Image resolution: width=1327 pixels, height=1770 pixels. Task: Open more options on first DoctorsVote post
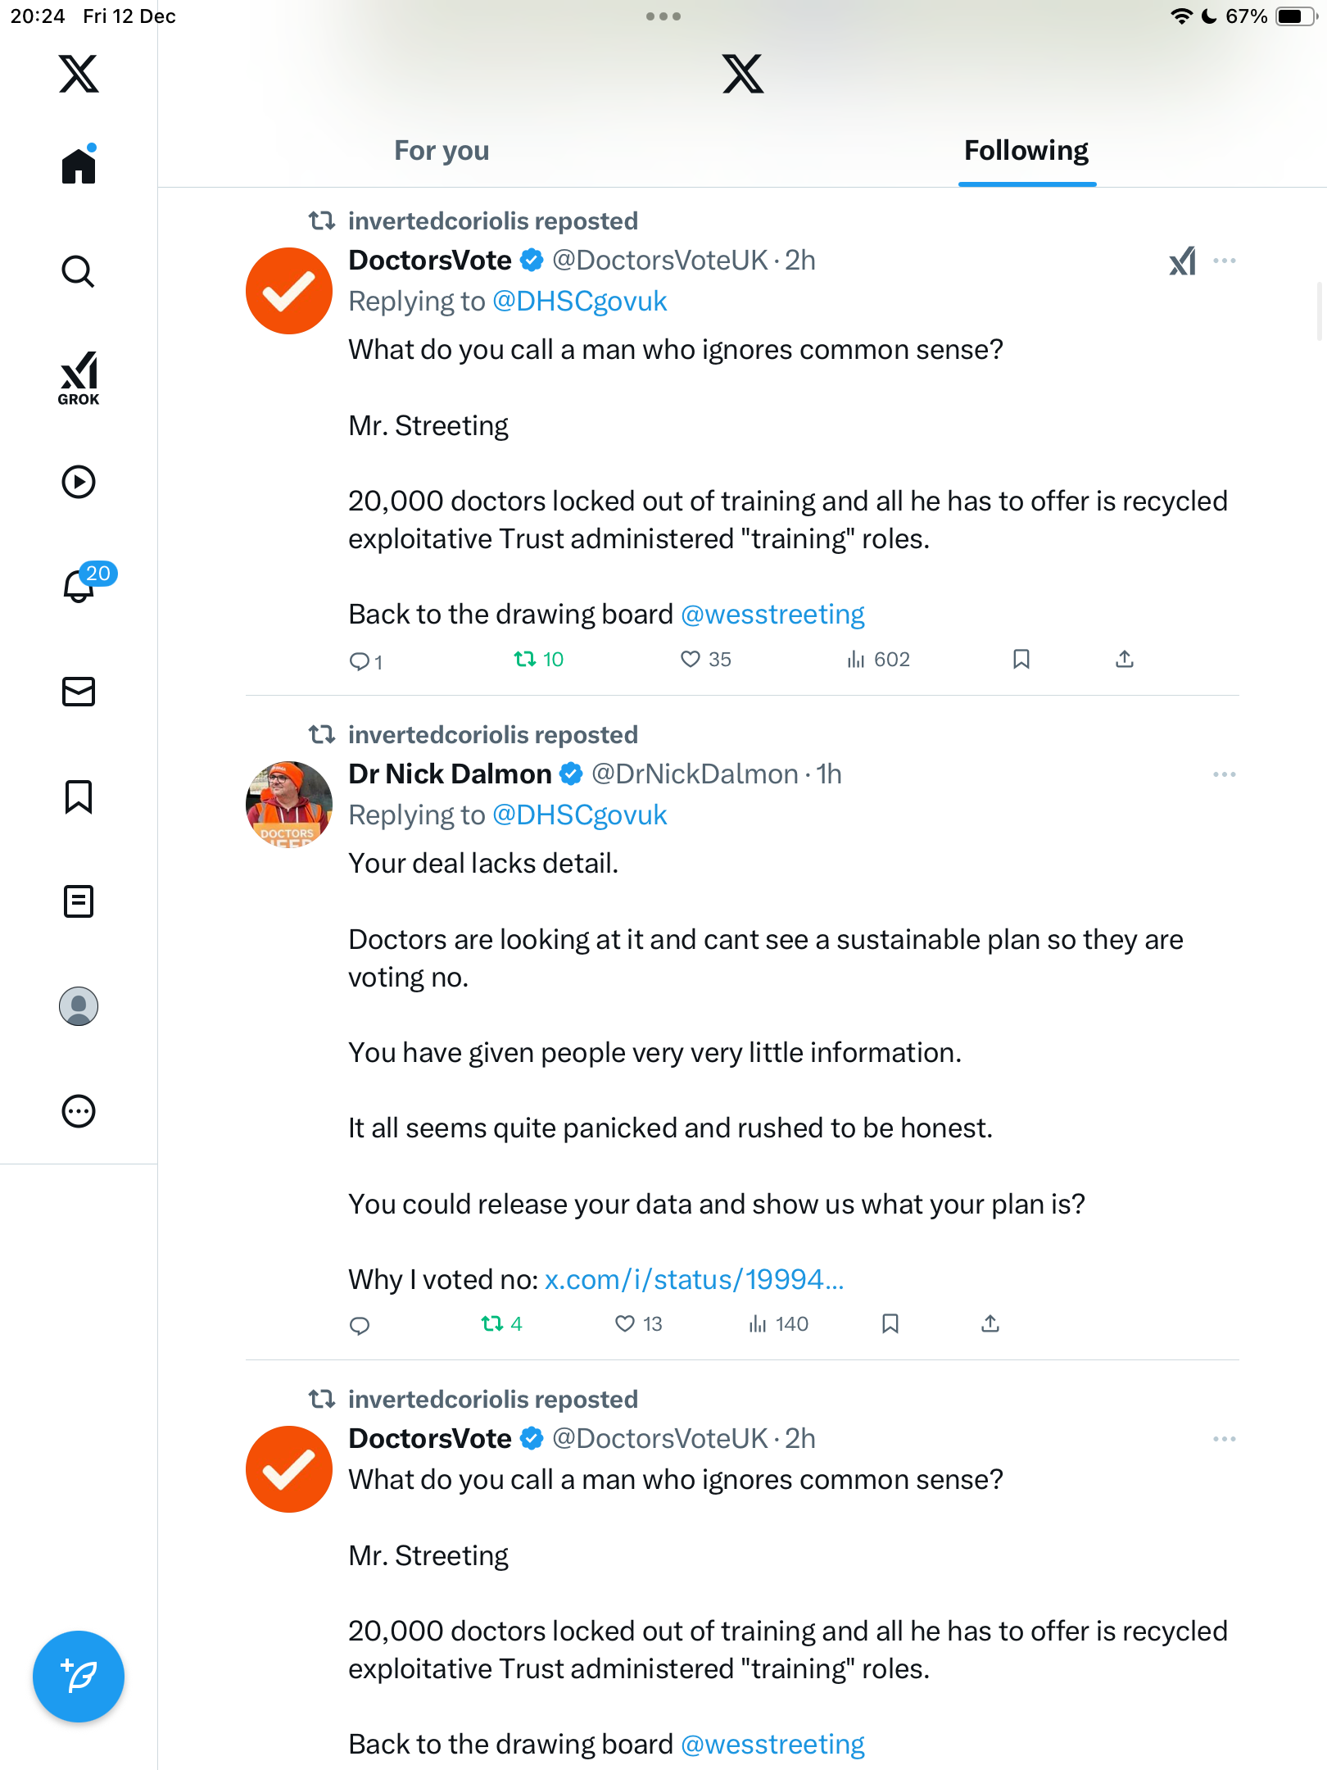[1225, 261]
